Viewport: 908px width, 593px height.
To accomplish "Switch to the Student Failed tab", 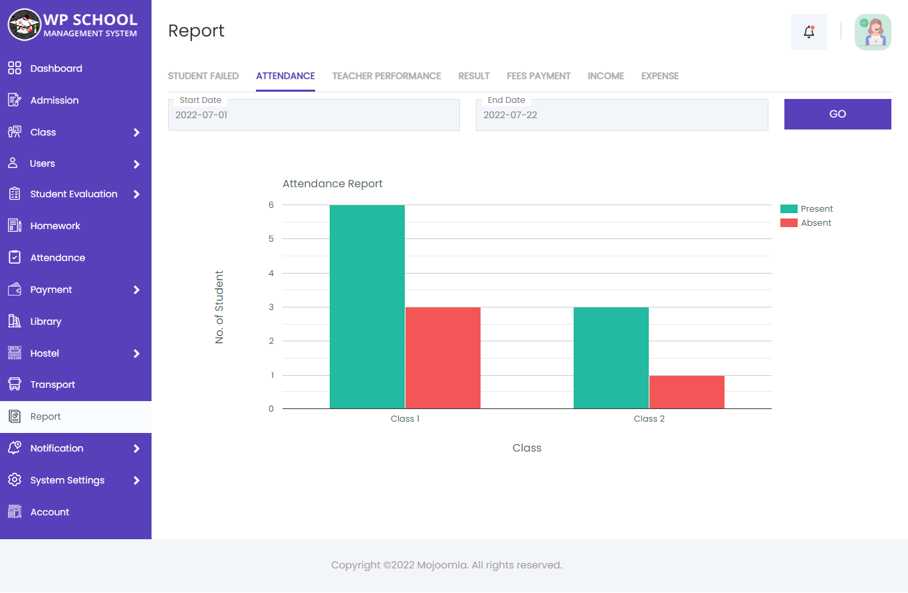I will click(203, 76).
